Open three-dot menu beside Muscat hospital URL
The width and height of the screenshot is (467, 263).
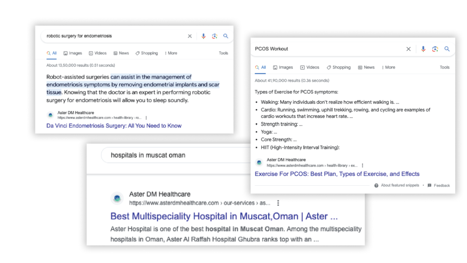pyautogui.click(x=278, y=203)
